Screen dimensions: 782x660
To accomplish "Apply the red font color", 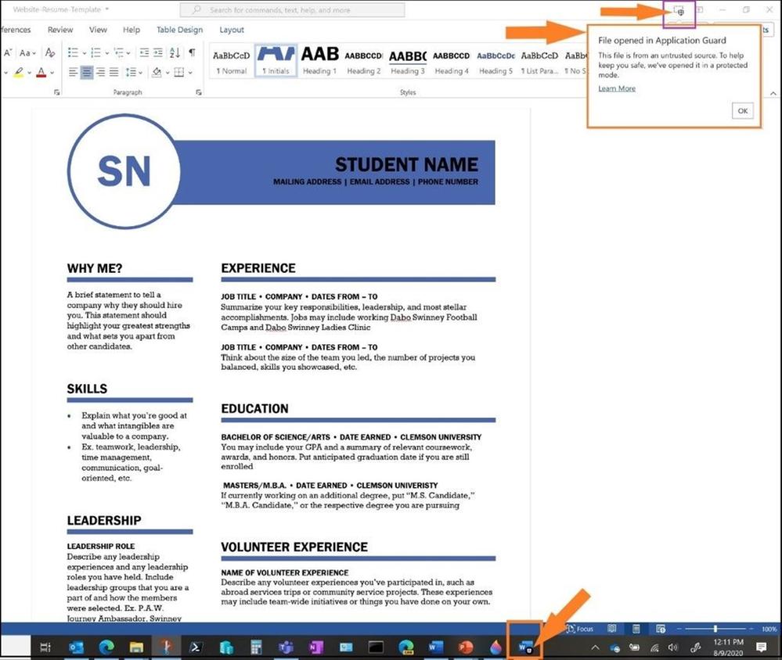I will tap(41, 73).
